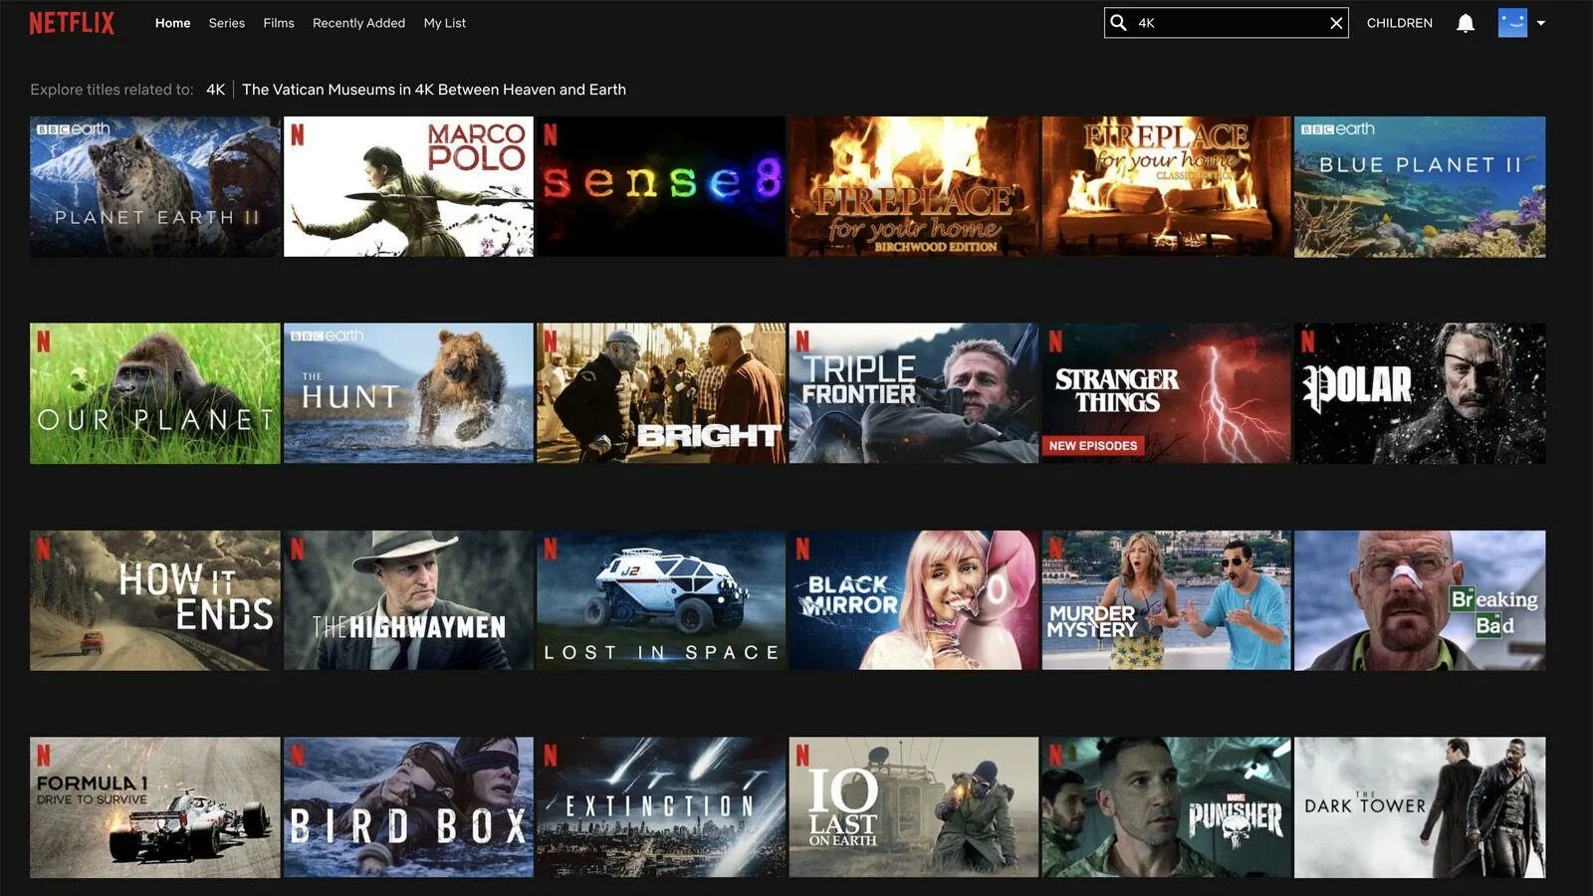Open the Recently Added menu item
1593x896 pixels.
358,23
